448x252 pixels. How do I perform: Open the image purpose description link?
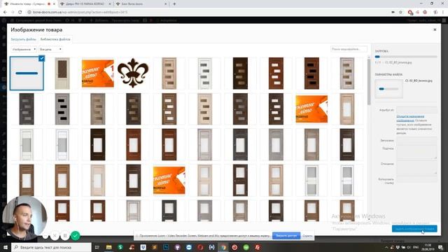tap(410, 118)
